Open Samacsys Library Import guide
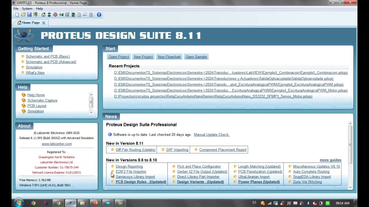The height and width of the screenshot is (207, 369). click(x=135, y=177)
